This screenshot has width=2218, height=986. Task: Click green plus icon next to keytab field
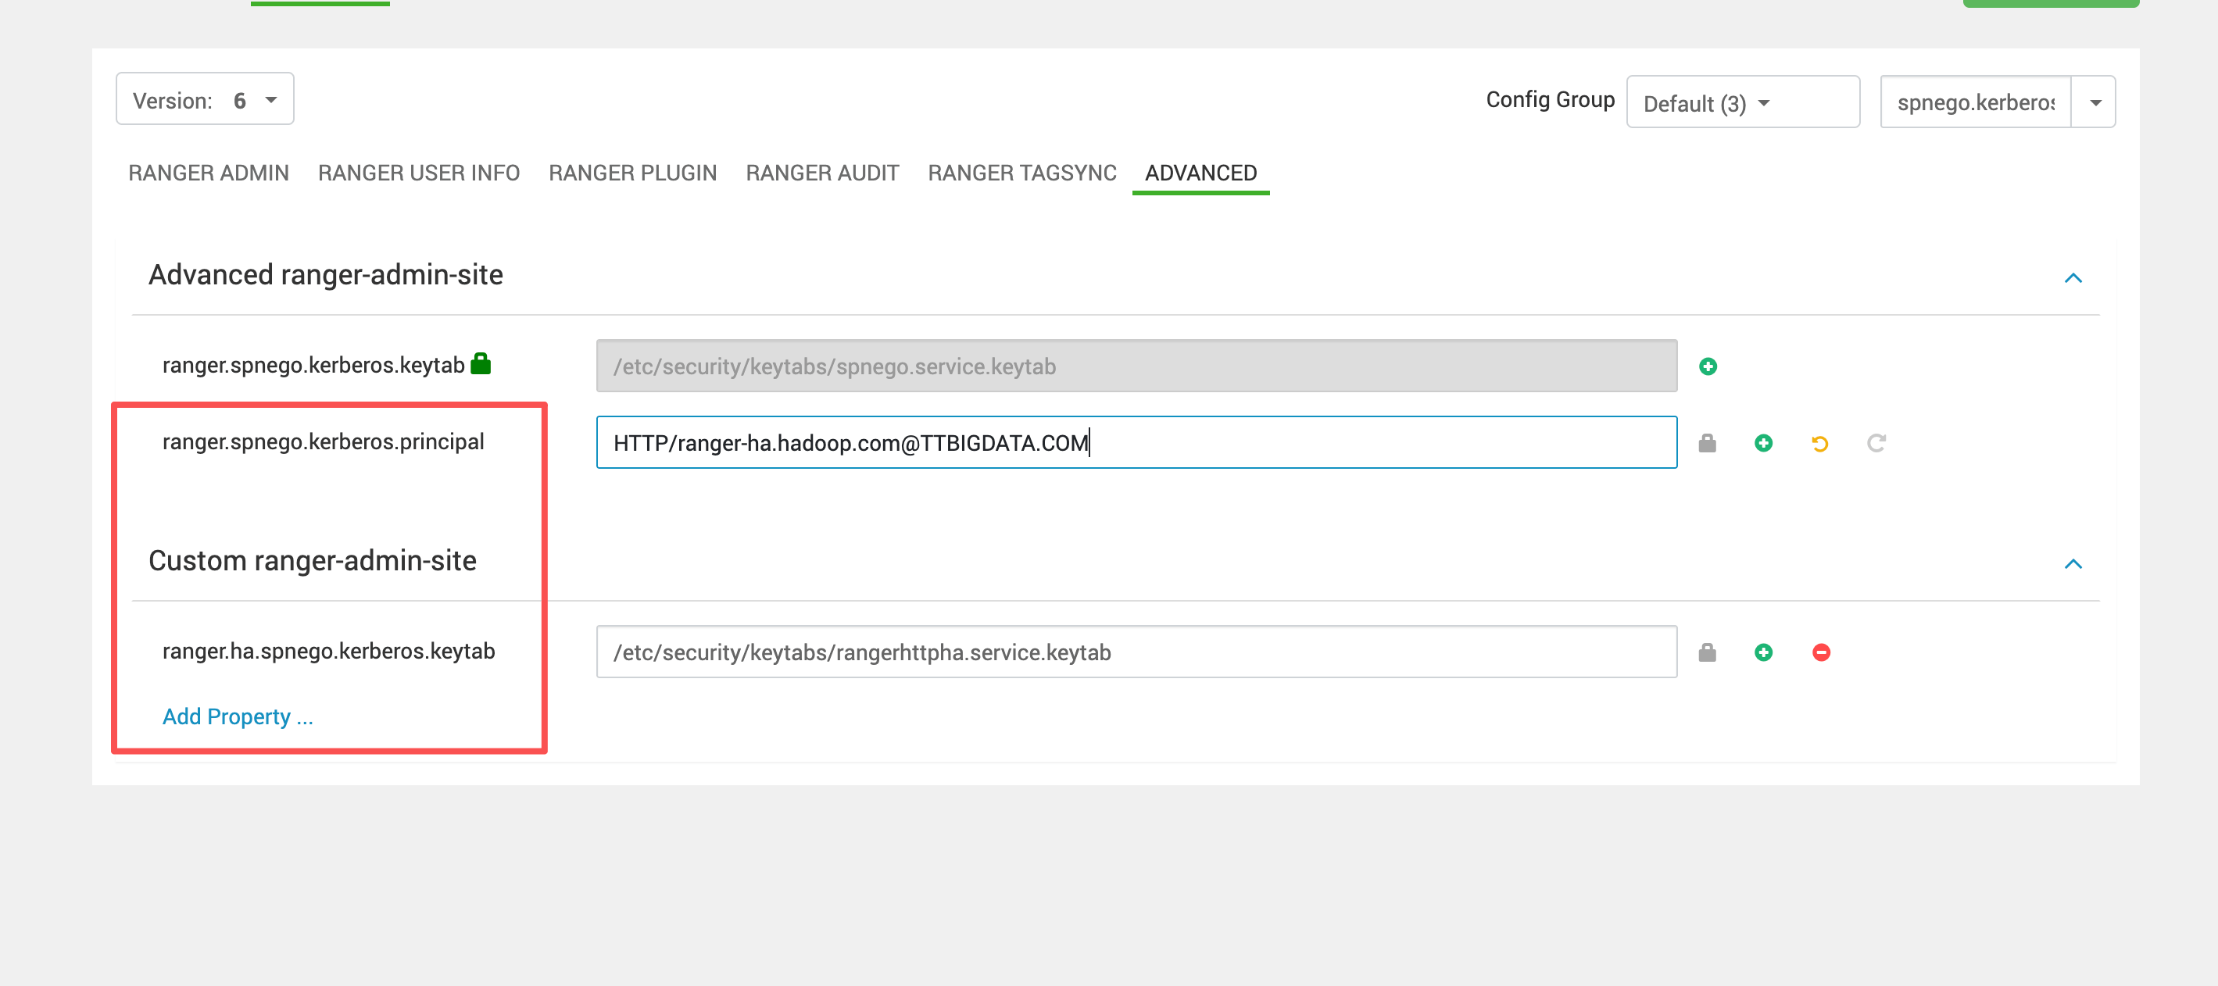point(1708,367)
